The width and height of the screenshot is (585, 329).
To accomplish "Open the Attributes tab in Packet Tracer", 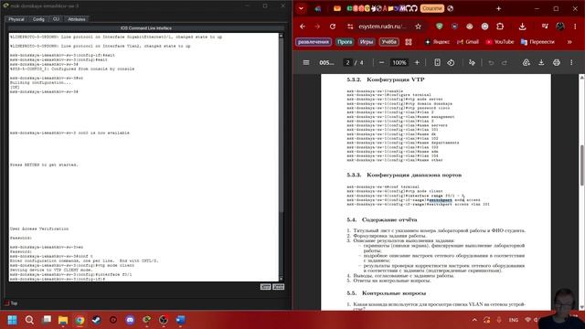I will pos(77,19).
